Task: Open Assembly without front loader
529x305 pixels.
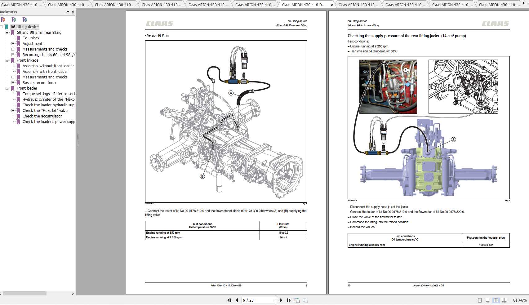Action: pos(48,66)
